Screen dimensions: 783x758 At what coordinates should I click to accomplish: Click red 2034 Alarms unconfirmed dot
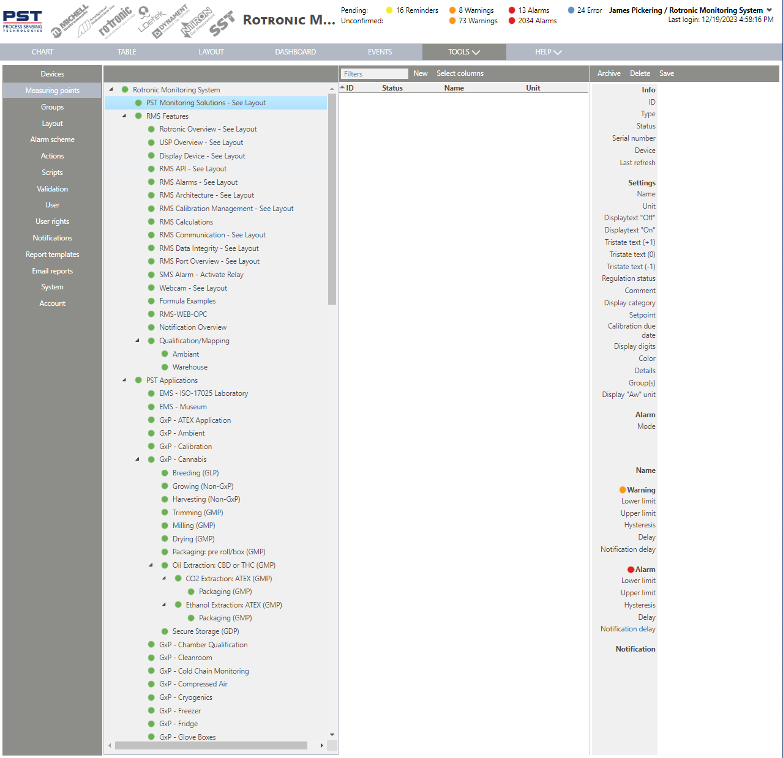[512, 21]
